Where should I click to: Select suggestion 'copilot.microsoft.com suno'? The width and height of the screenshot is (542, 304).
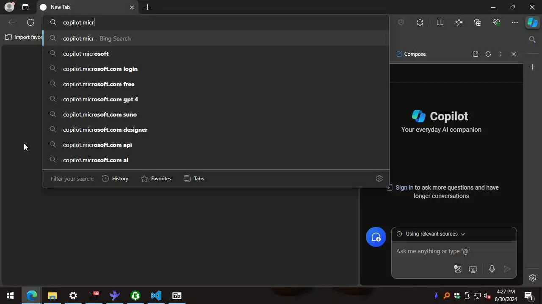(x=216, y=114)
